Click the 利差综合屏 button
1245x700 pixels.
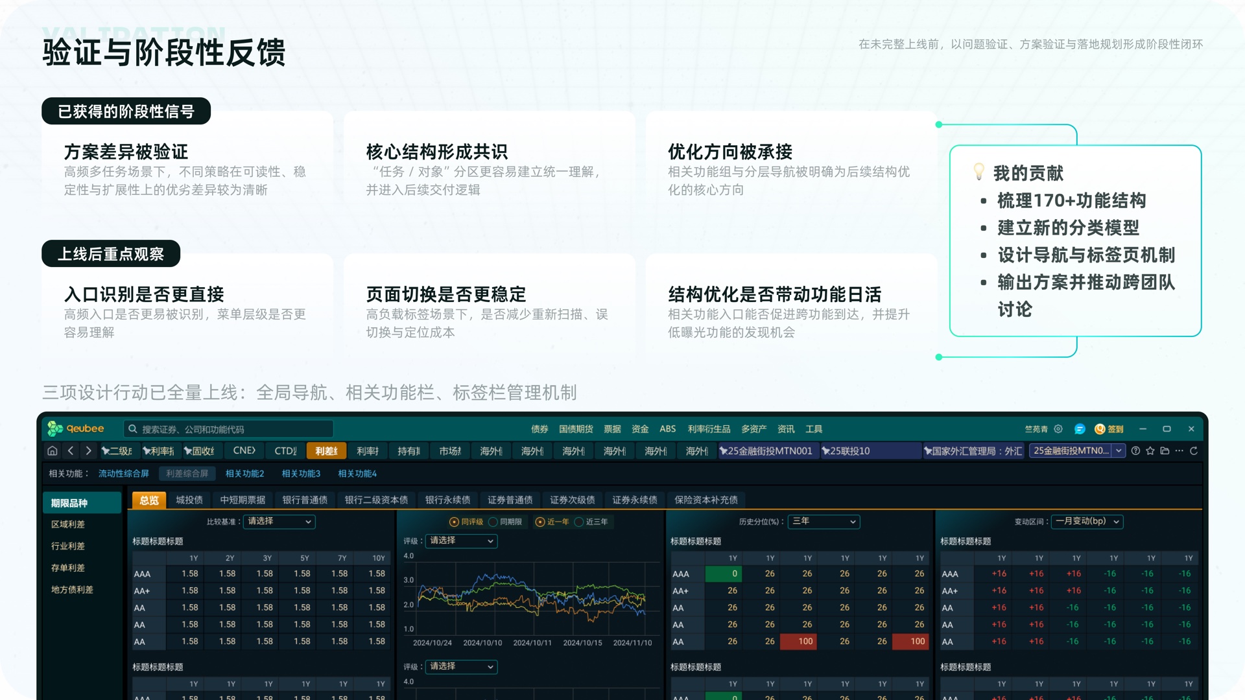click(x=187, y=473)
